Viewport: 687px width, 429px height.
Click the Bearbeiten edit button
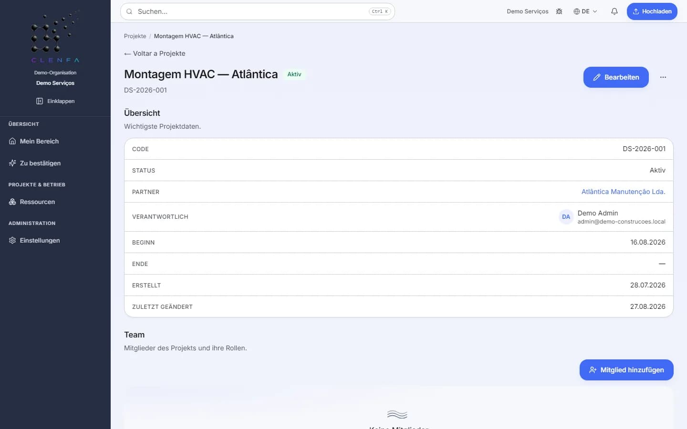[x=616, y=77]
